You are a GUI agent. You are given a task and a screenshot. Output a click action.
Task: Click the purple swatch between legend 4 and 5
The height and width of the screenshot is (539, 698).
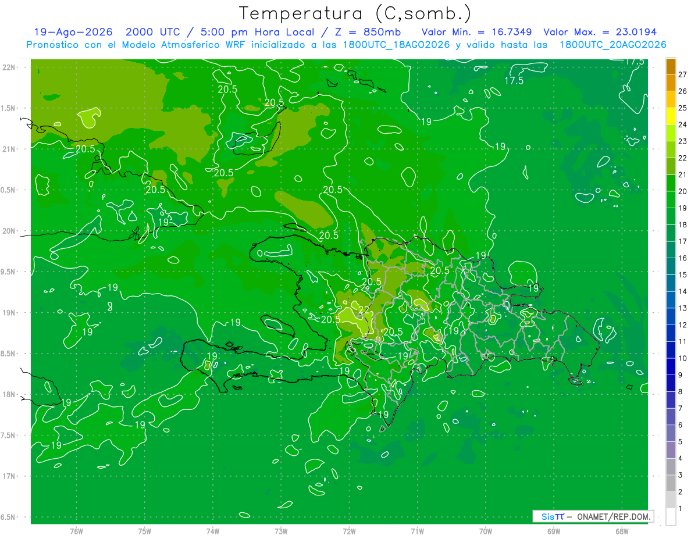point(671,450)
